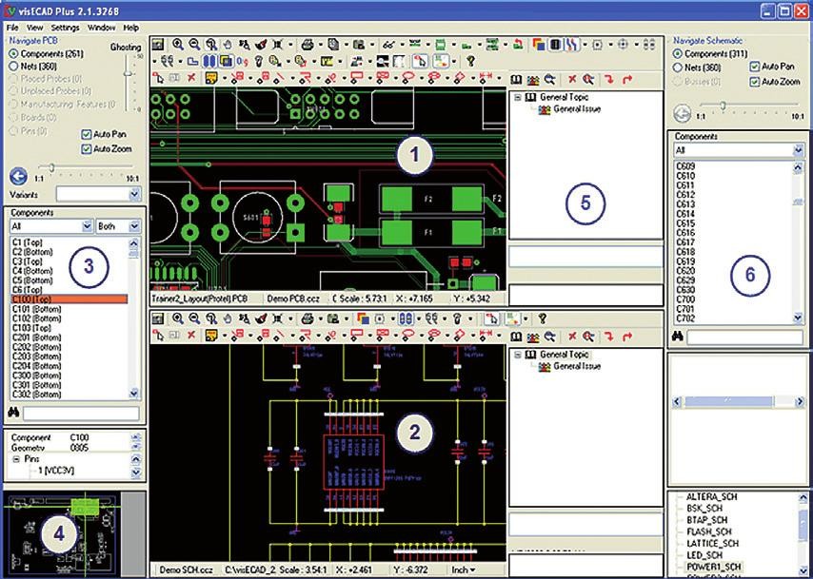Select the Nets (360) radio button
Screen dimensions: 813x579
12,67
